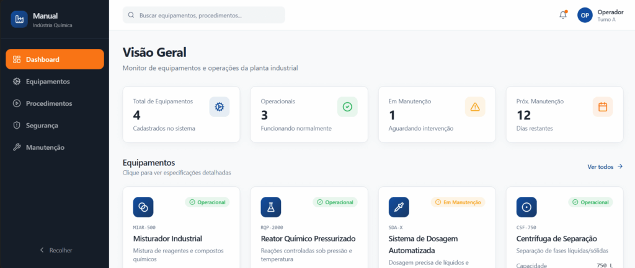635x268 pixels.
Task: Click the gear icon next to Equipamentos
Action: 17,81
